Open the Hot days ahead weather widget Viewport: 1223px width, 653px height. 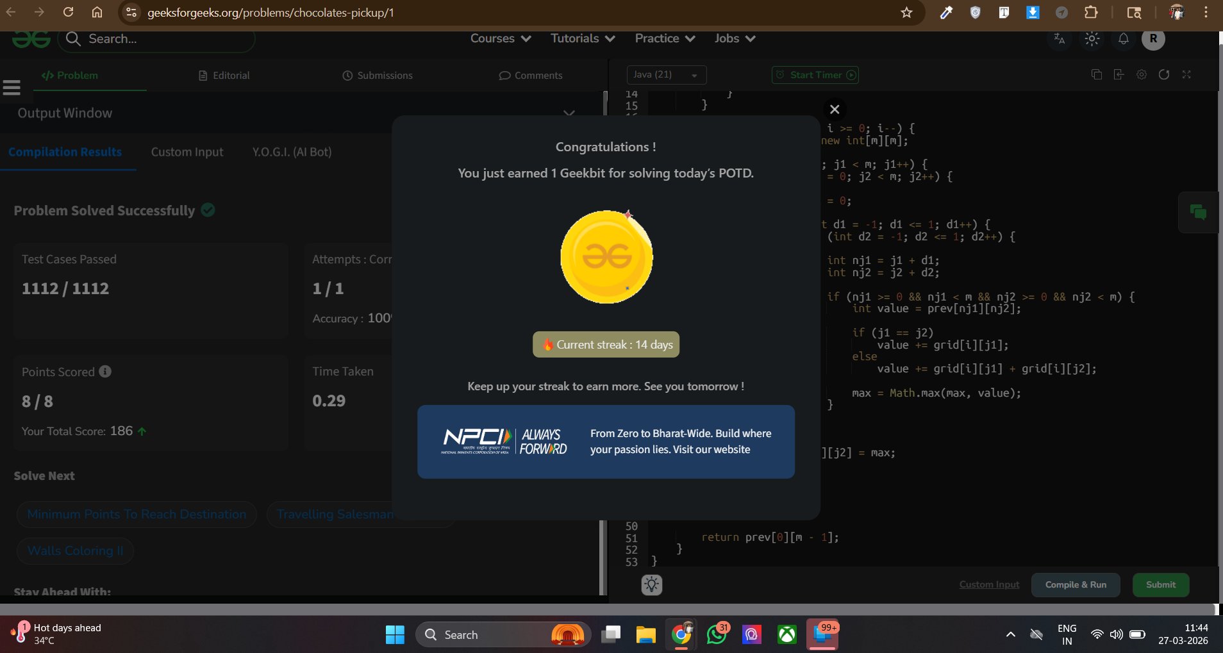[x=56, y=634]
